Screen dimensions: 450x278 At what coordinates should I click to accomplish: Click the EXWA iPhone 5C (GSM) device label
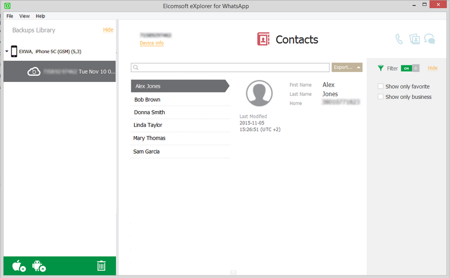point(50,52)
